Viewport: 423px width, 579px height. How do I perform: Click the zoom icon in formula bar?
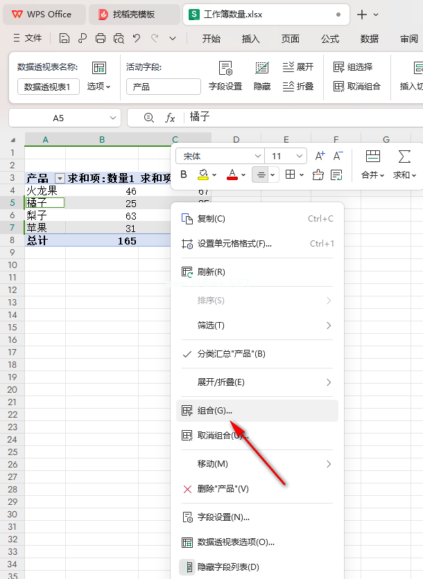tap(148, 118)
